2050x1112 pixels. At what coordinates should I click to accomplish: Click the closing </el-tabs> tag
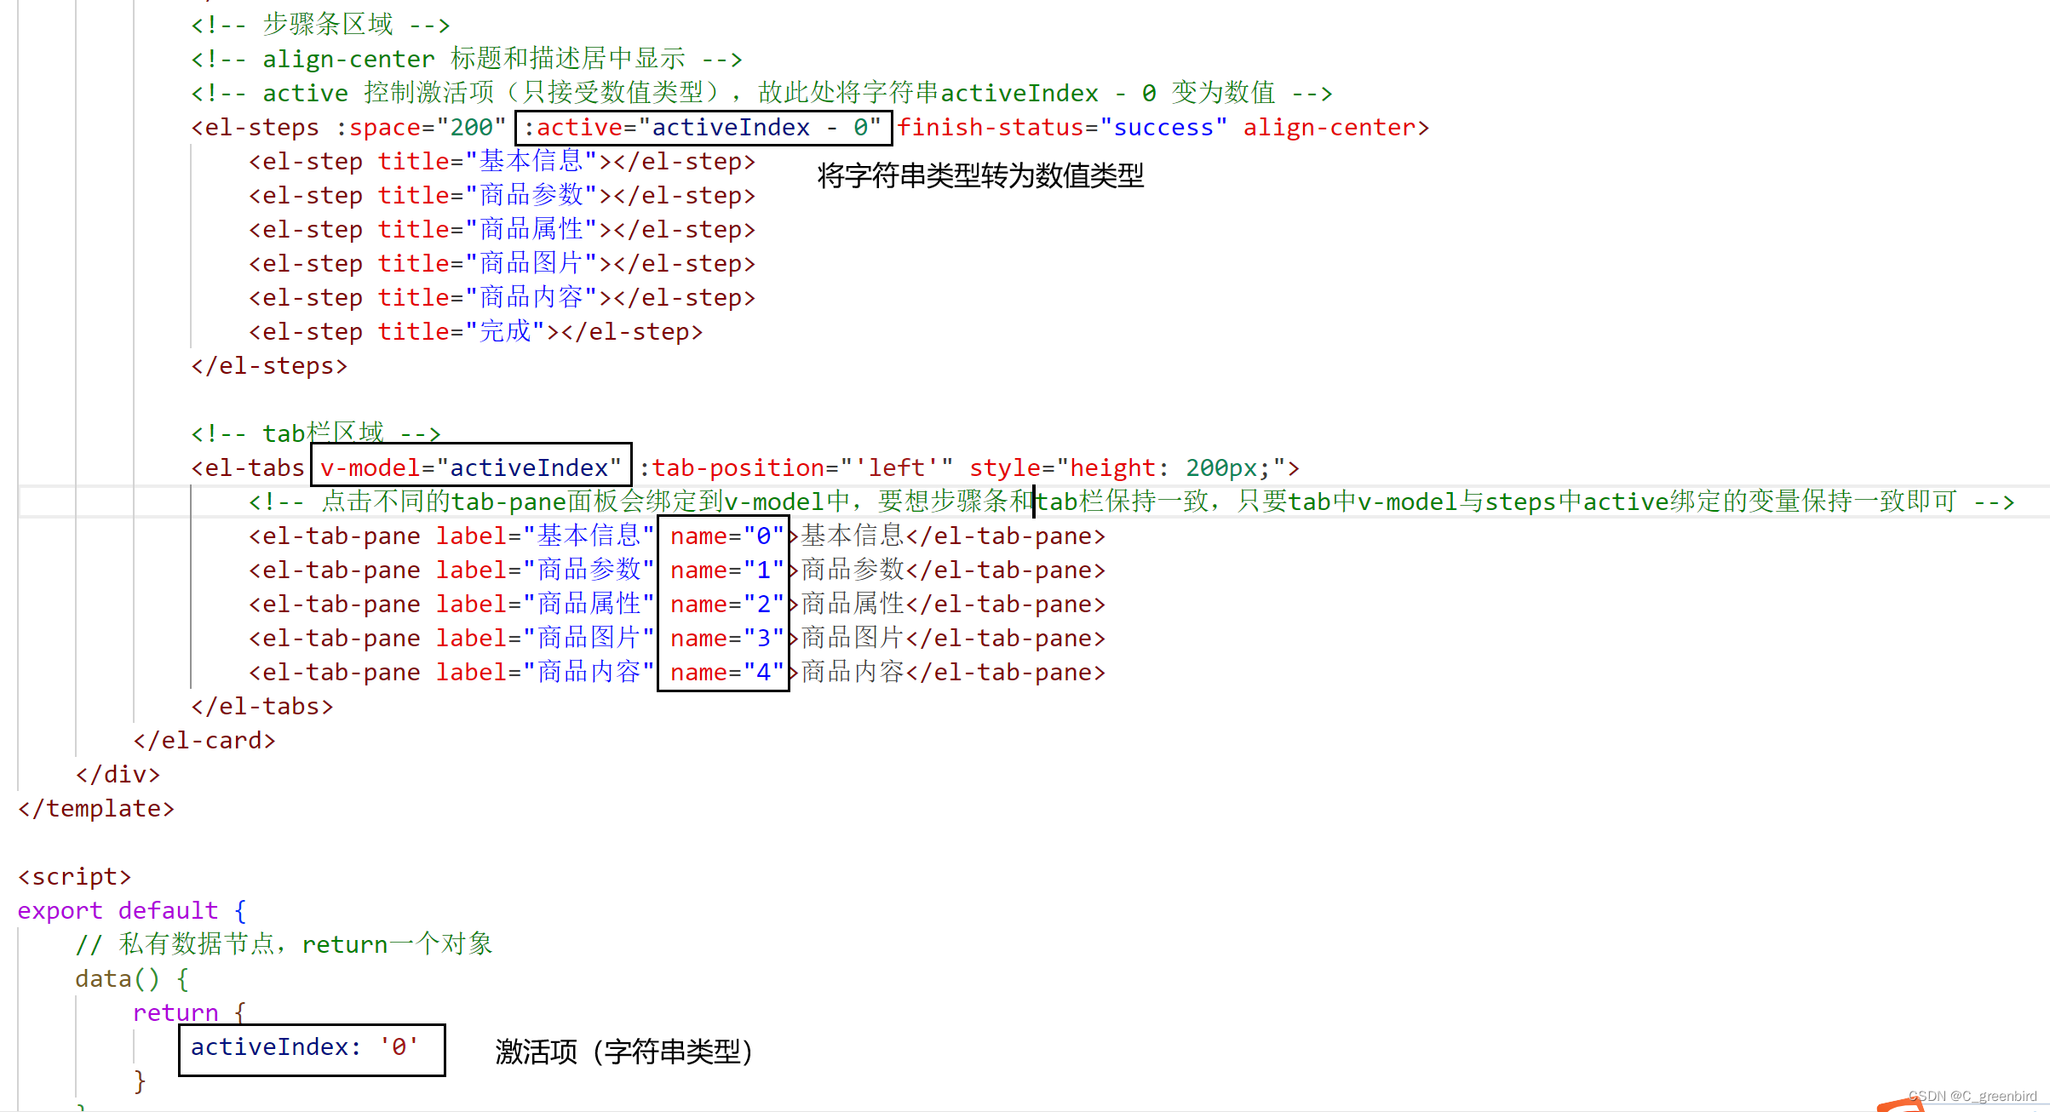(262, 706)
